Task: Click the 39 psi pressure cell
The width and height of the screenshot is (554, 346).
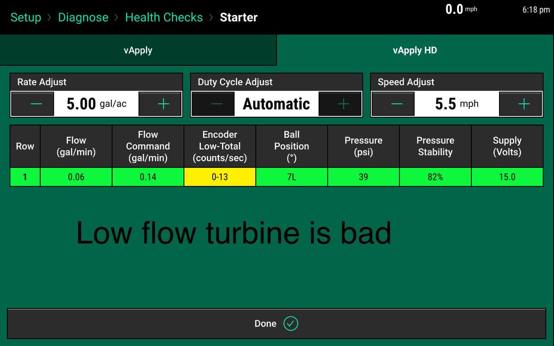Action: (x=363, y=177)
